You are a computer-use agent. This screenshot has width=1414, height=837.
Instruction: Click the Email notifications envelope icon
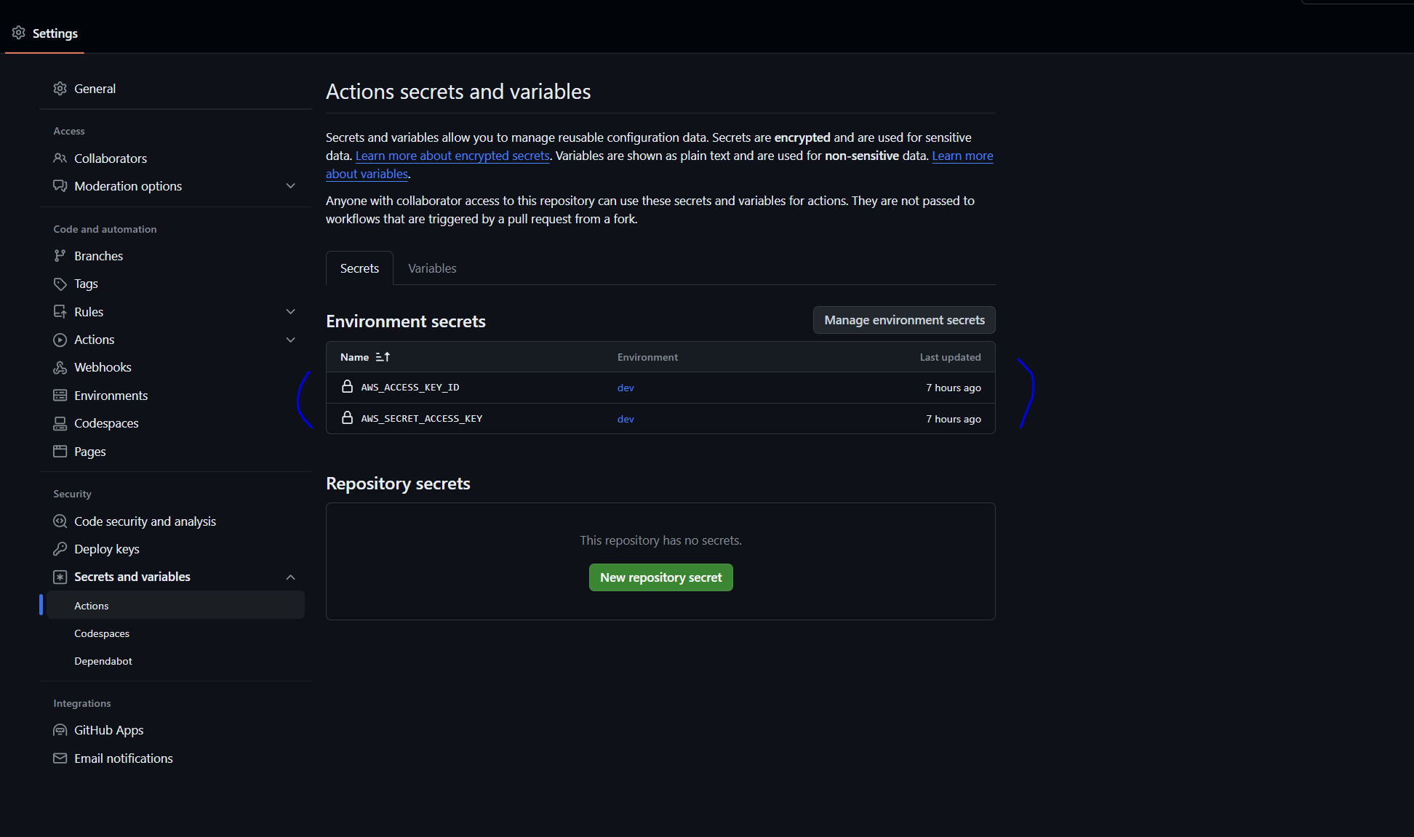coord(60,758)
